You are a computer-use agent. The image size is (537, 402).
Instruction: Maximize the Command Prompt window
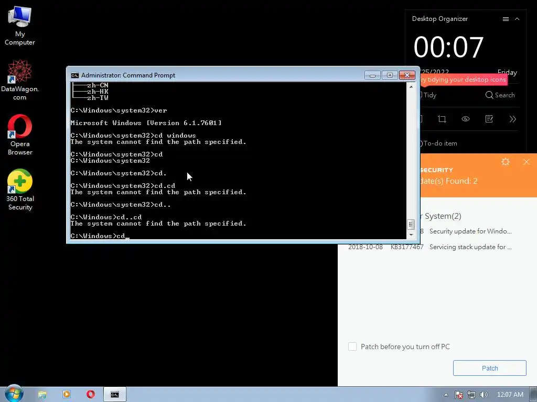pyautogui.click(x=390, y=75)
